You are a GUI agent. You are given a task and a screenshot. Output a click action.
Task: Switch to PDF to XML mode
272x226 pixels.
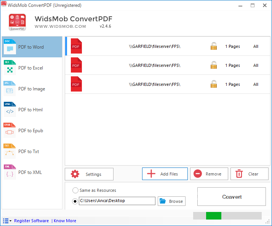tap(32, 172)
